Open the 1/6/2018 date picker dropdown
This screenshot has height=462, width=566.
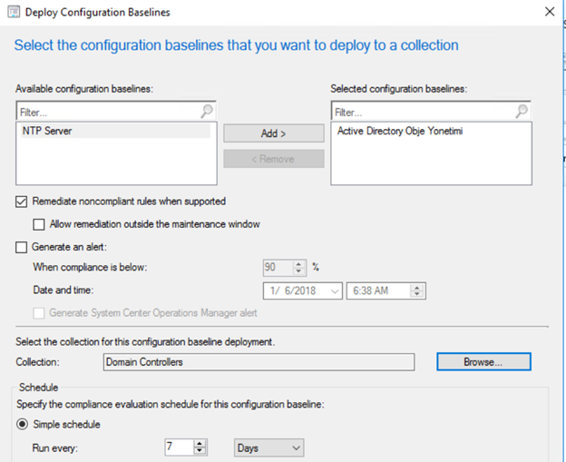pyautogui.click(x=335, y=291)
